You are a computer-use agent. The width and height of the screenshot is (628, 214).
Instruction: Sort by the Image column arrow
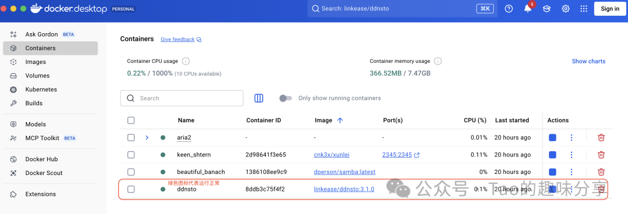pyautogui.click(x=340, y=120)
